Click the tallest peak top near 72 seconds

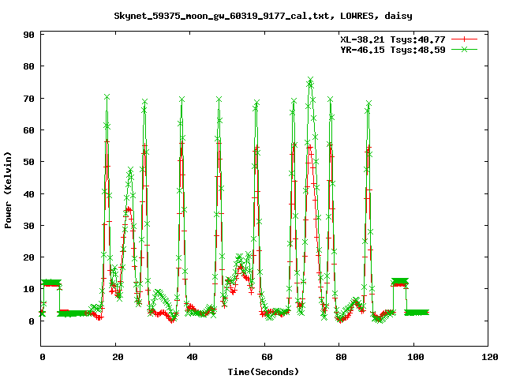(310, 81)
